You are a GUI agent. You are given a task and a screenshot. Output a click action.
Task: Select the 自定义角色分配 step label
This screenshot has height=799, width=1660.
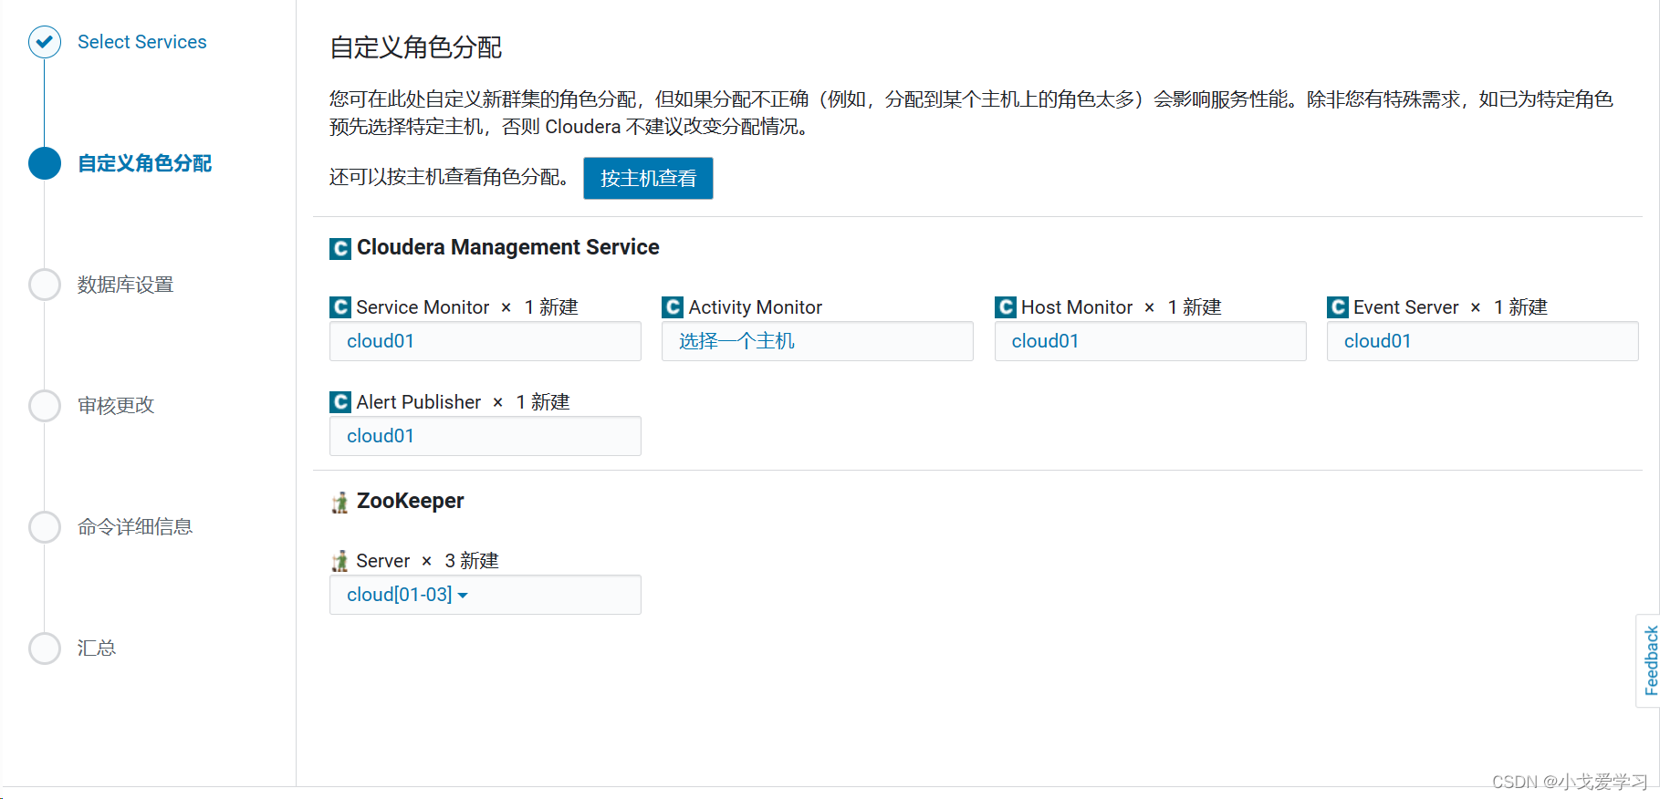[x=144, y=163]
